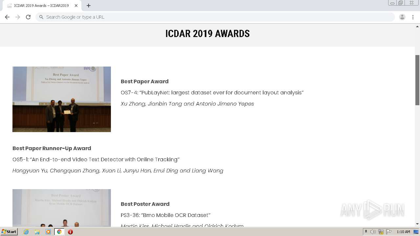Close the ICDAR 2019 Awards tab

tap(76, 6)
